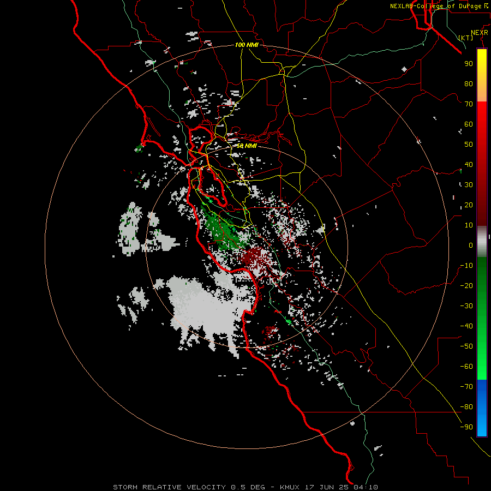Click the -60 scale value
491x491 pixels.
pyautogui.click(x=466, y=367)
